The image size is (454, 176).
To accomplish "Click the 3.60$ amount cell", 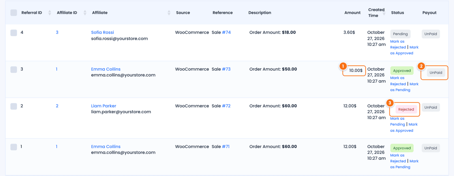I will click(349, 32).
